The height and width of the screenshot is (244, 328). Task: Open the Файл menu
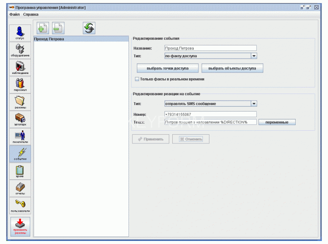coord(14,14)
